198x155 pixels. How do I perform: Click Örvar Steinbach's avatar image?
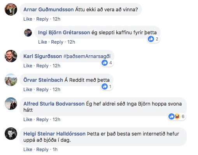[11, 80]
